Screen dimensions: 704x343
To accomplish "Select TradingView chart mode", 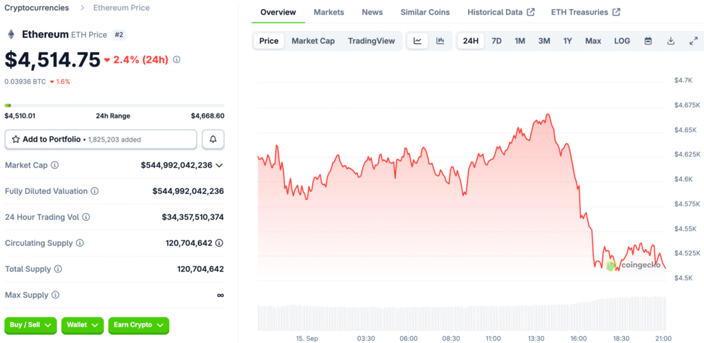I will [371, 41].
